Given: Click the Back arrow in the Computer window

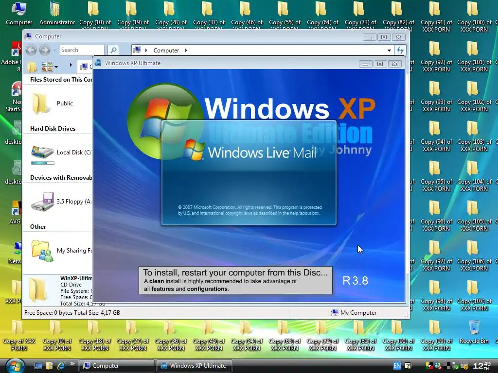Looking at the screenshot, I should [31, 50].
